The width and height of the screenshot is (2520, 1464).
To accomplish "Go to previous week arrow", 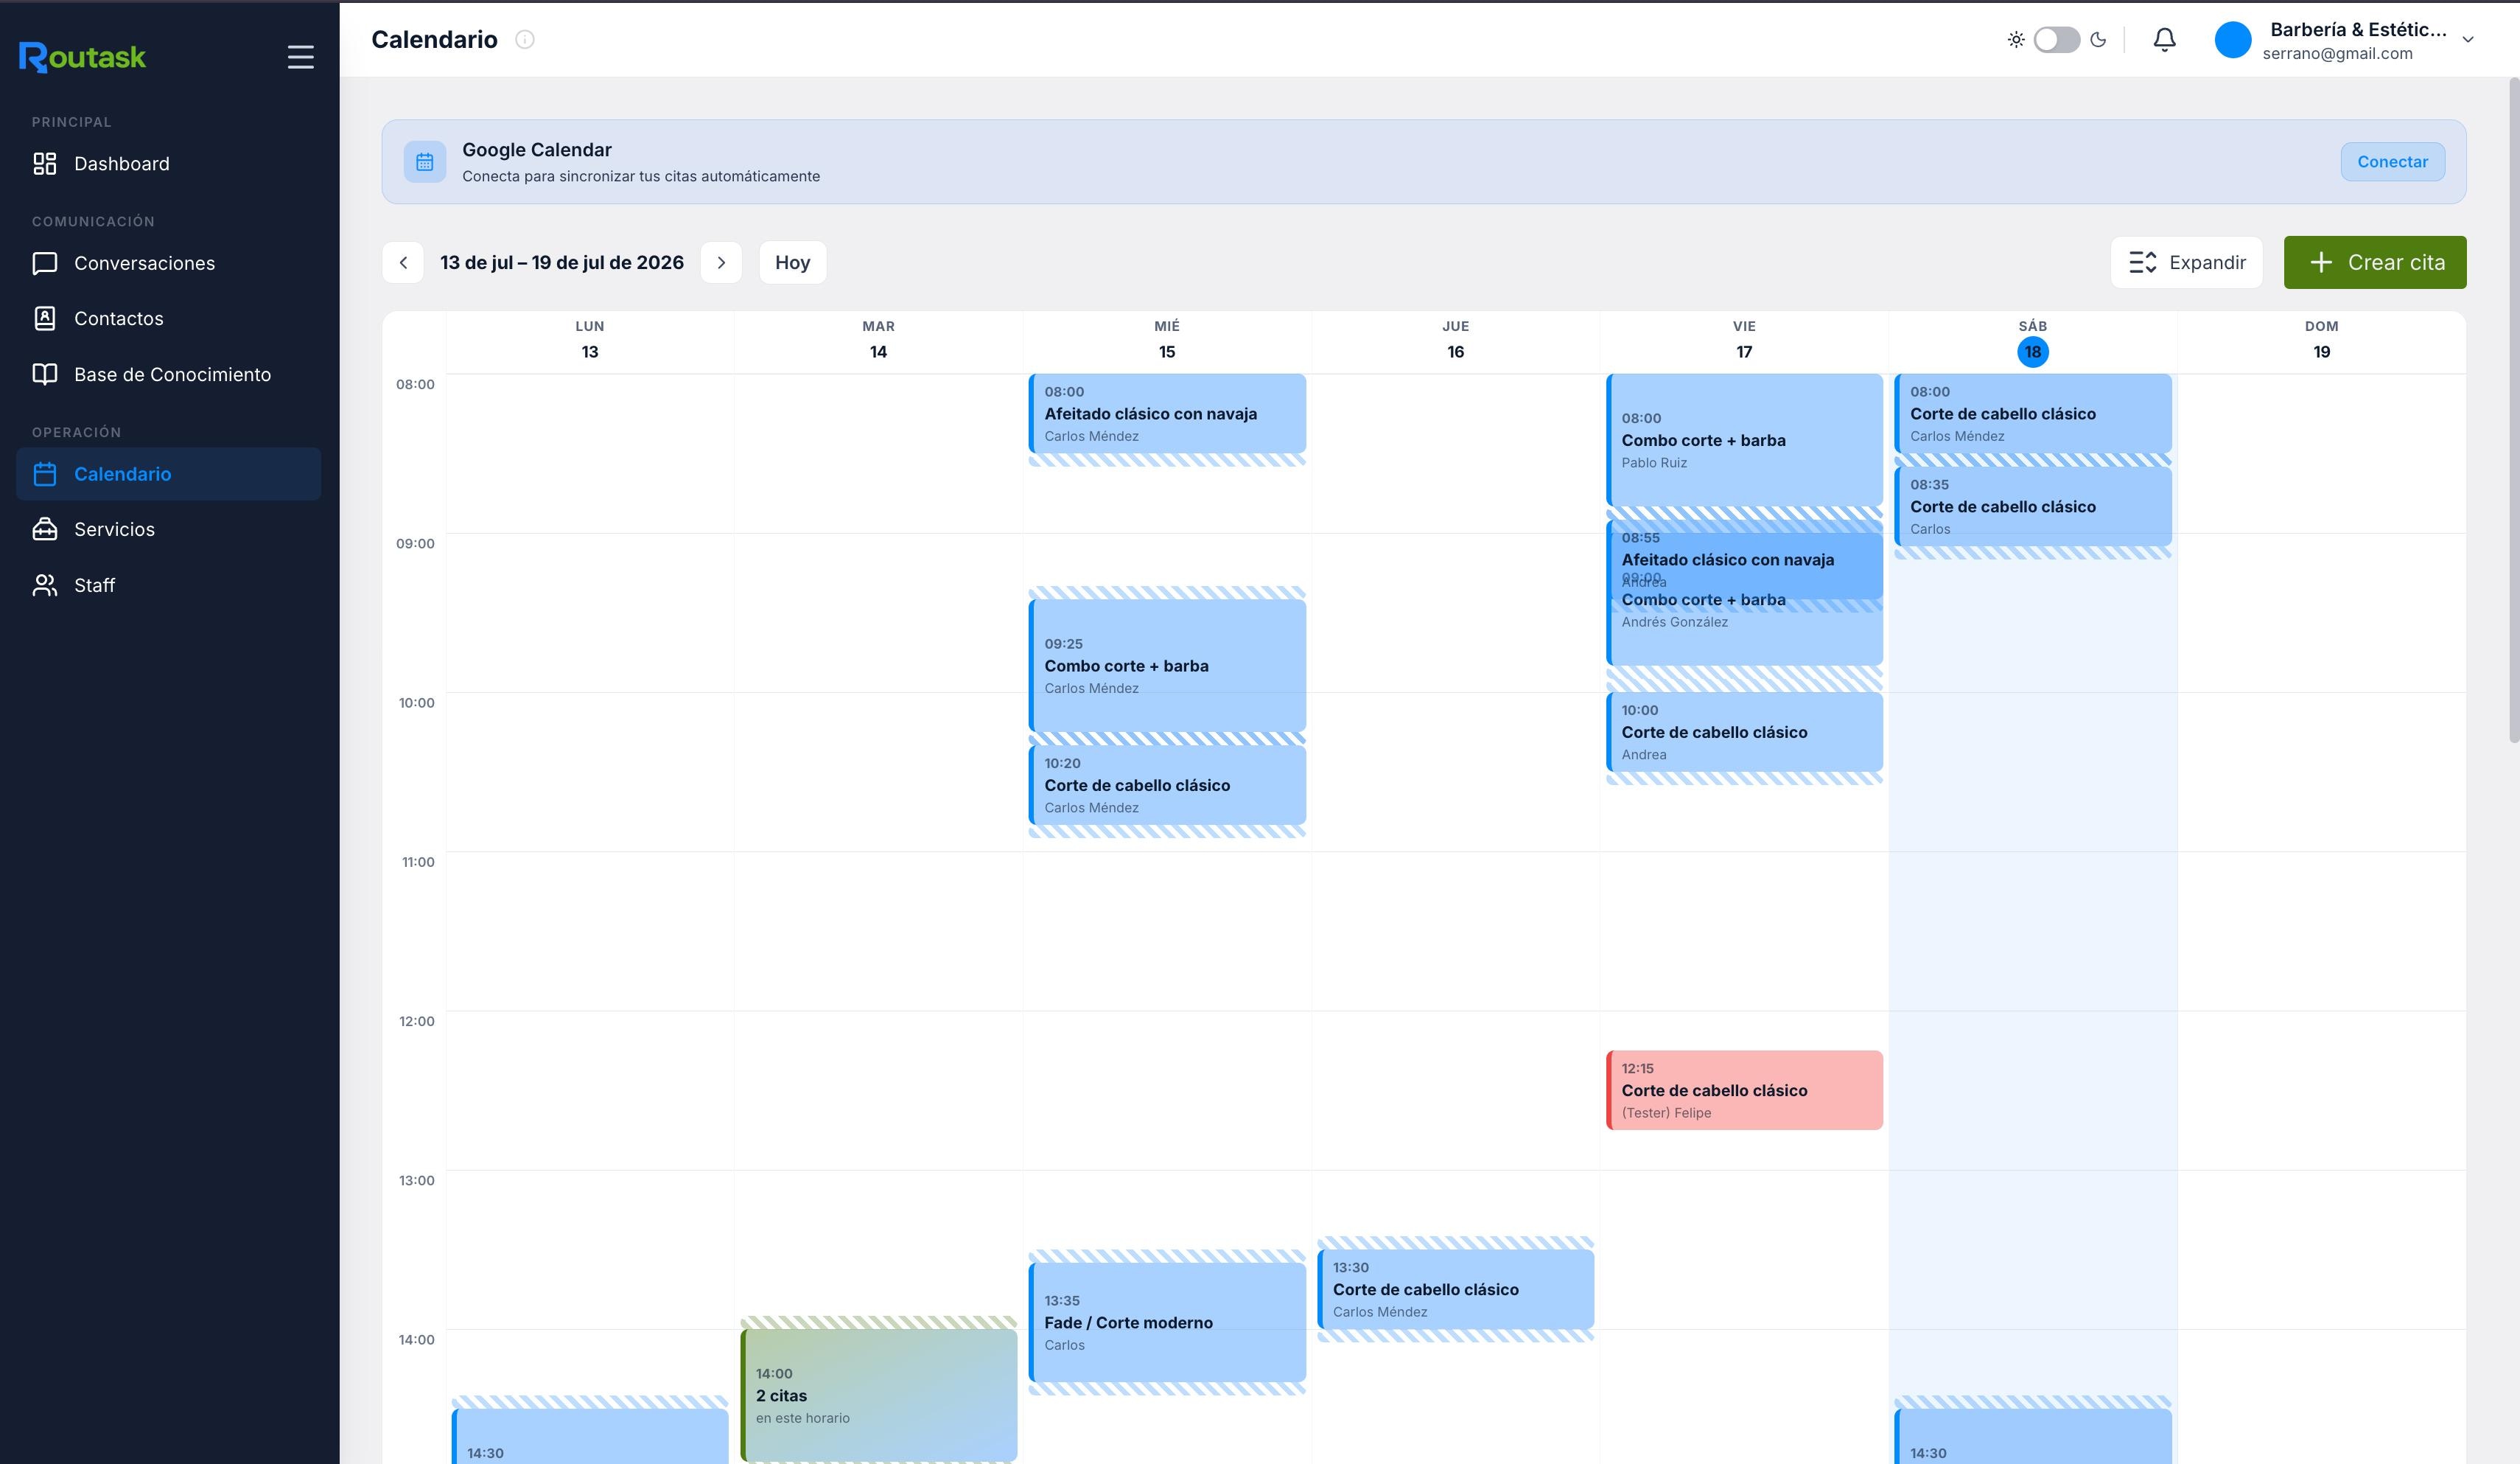I will pyautogui.click(x=403, y=263).
